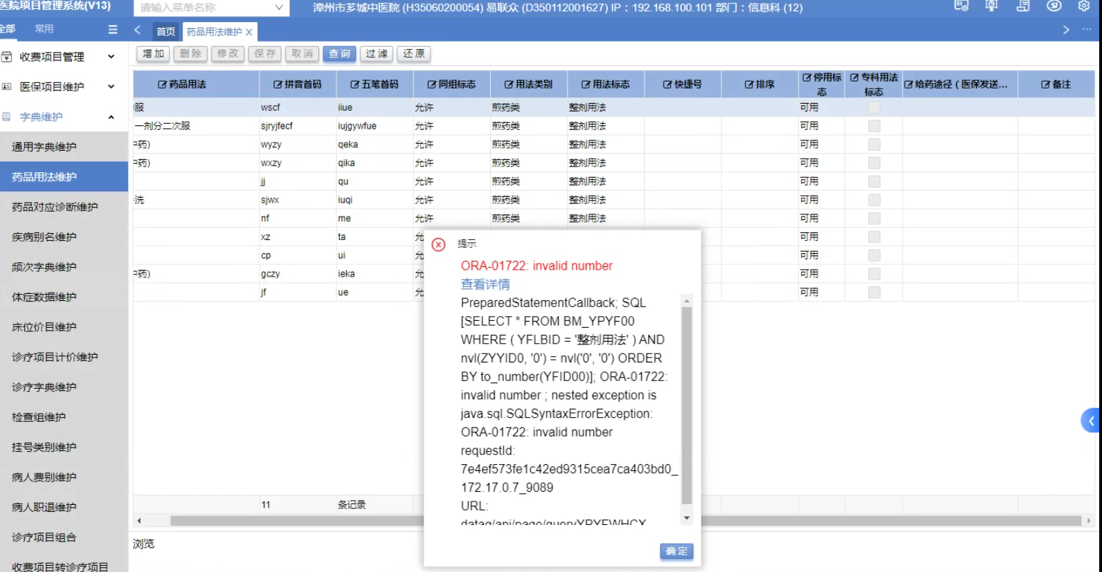Viewport: 1102px width, 572px height.
Task: Click the 增加 toolbar button
Action: 153,54
